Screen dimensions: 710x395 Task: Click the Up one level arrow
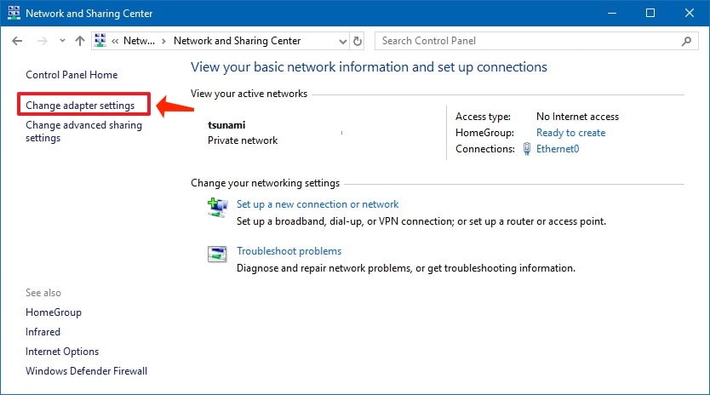(80, 41)
